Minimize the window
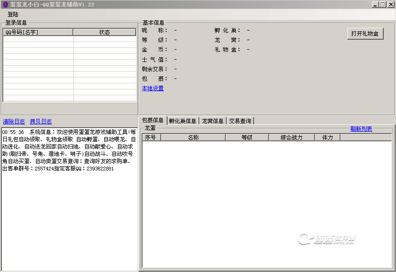This screenshot has height=272, width=396. point(376,4)
